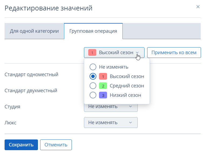Image resolution: width=205 pixels, height=155 pixels.
Task: Select the Не изменять radio option
Action: 93,67
